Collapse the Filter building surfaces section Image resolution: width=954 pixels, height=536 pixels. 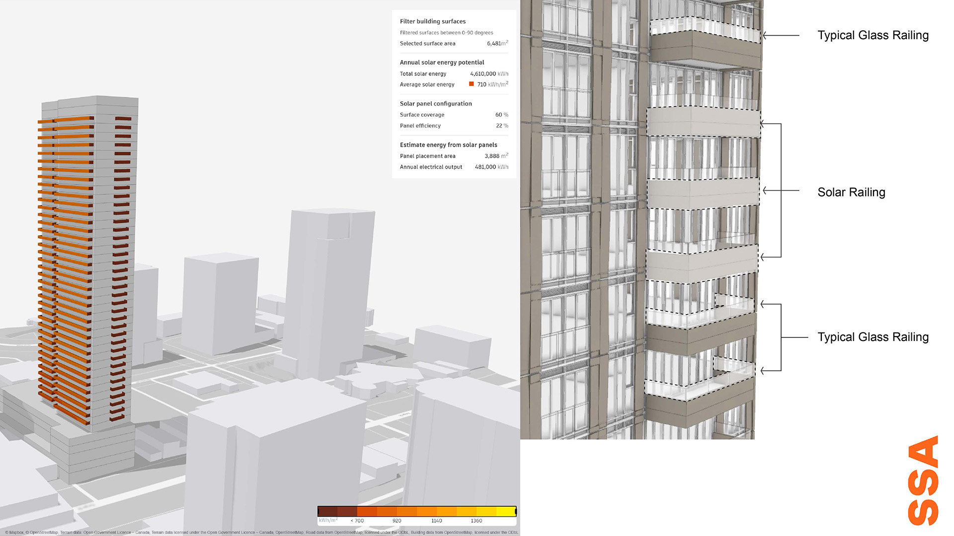[x=433, y=21]
